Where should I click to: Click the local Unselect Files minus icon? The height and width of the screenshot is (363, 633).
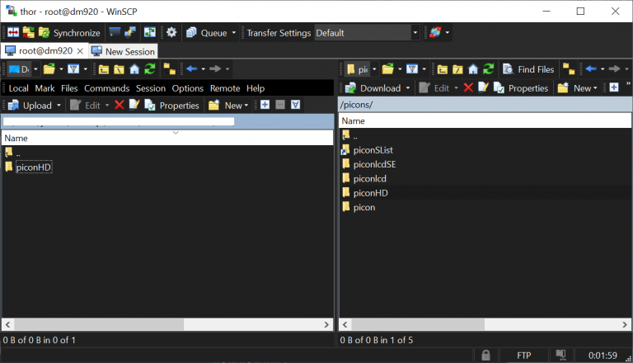280,105
